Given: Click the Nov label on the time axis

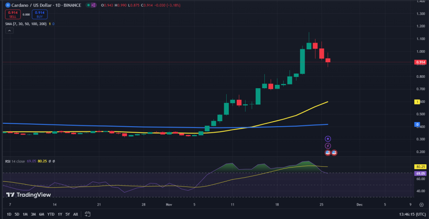Looking at the screenshot, I should [x=169, y=204].
